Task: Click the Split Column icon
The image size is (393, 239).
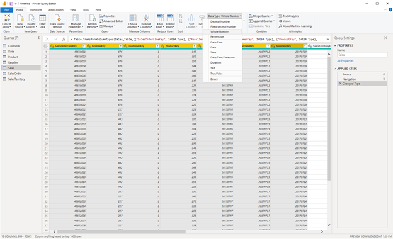Action: [x=191, y=18]
